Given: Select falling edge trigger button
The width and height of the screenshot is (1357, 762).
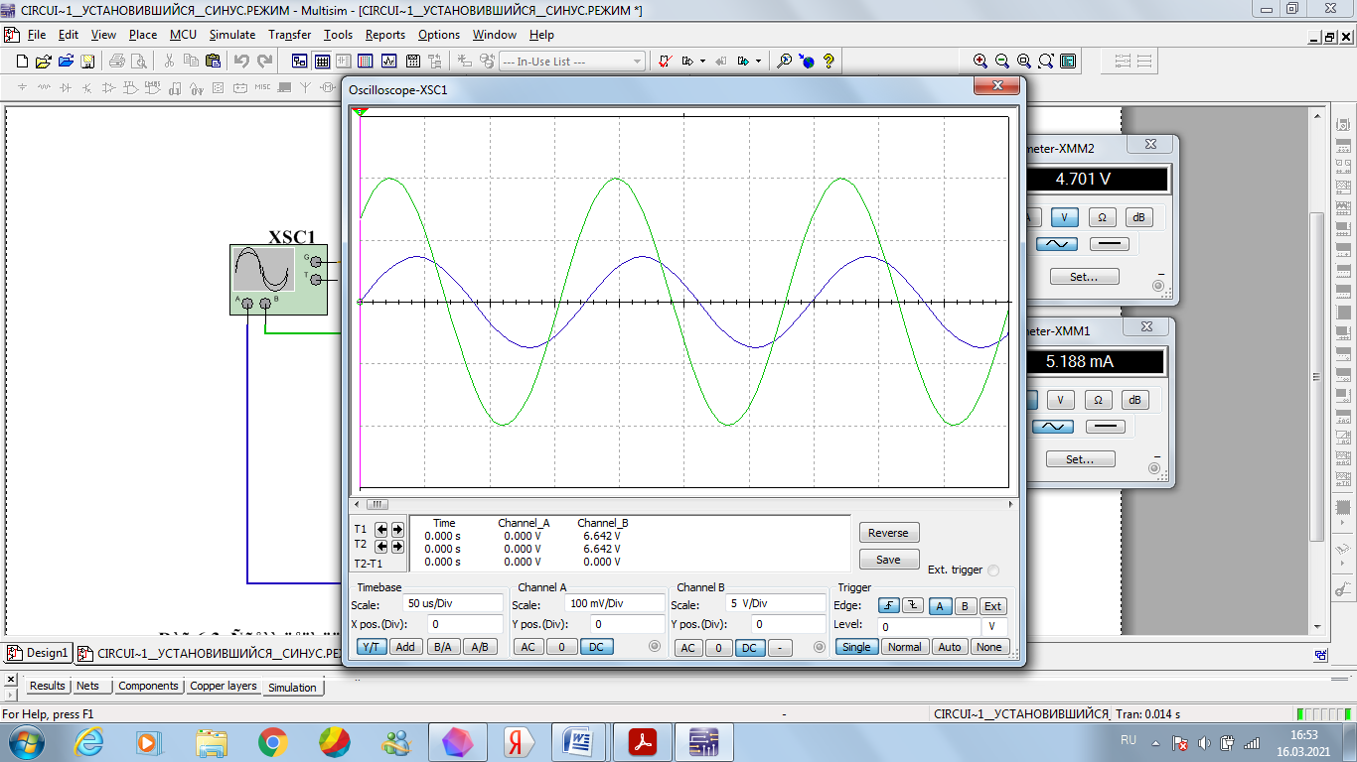Looking at the screenshot, I should pyautogui.click(x=912, y=606).
